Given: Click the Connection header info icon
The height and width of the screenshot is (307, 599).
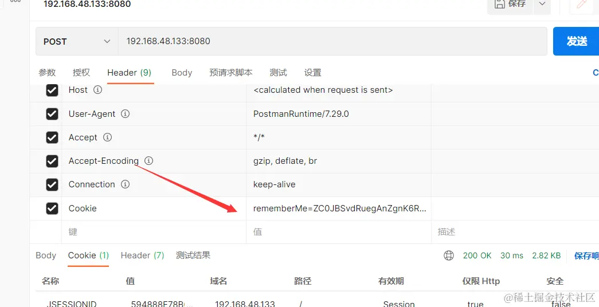Looking at the screenshot, I should click(125, 184).
